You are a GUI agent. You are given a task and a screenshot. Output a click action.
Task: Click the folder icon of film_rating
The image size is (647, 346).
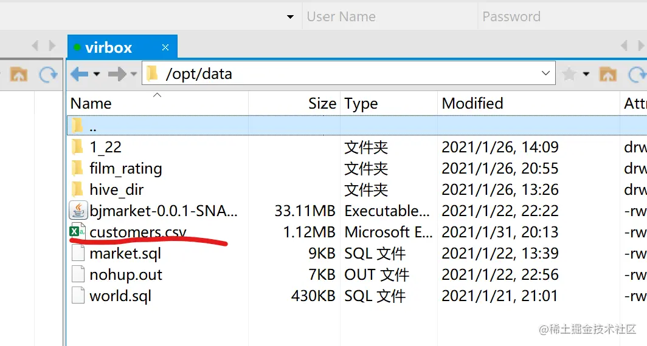click(x=77, y=168)
